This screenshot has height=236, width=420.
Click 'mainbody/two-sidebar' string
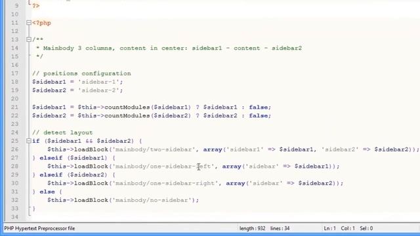[154, 149]
